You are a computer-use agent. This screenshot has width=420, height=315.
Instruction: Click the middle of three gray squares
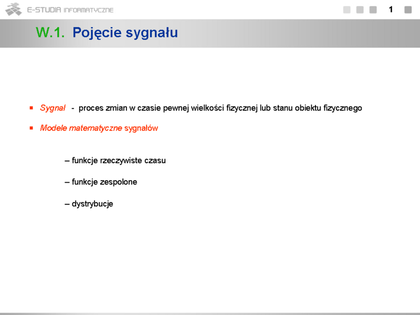point(360,9)
